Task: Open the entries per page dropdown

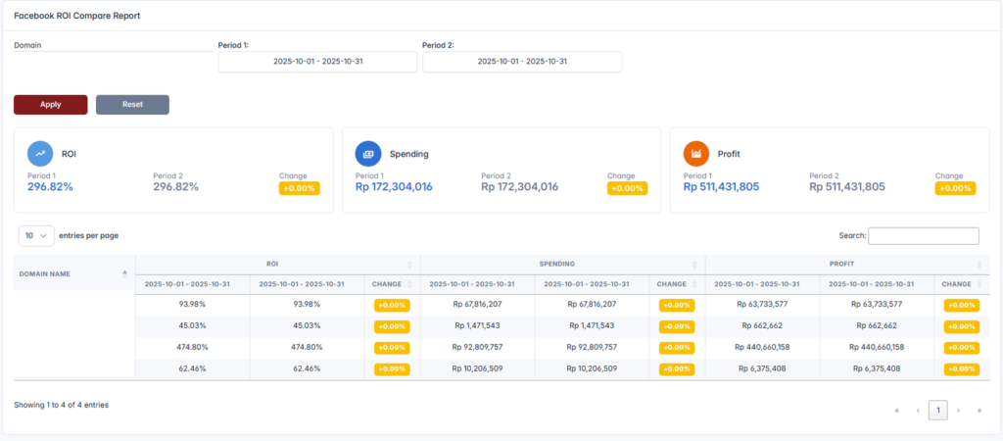Action: [36, 236]
